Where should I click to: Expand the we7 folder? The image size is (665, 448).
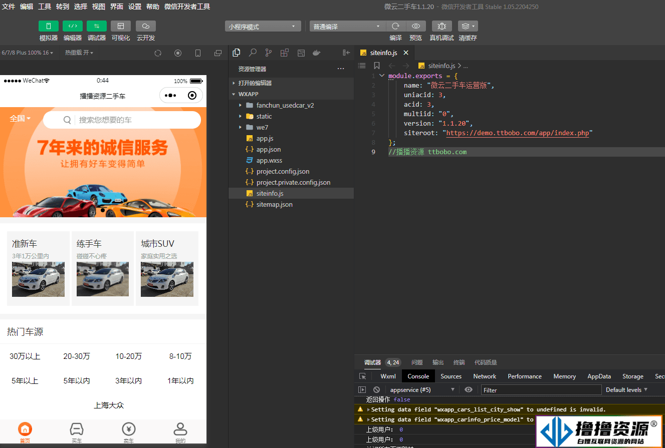291,127
